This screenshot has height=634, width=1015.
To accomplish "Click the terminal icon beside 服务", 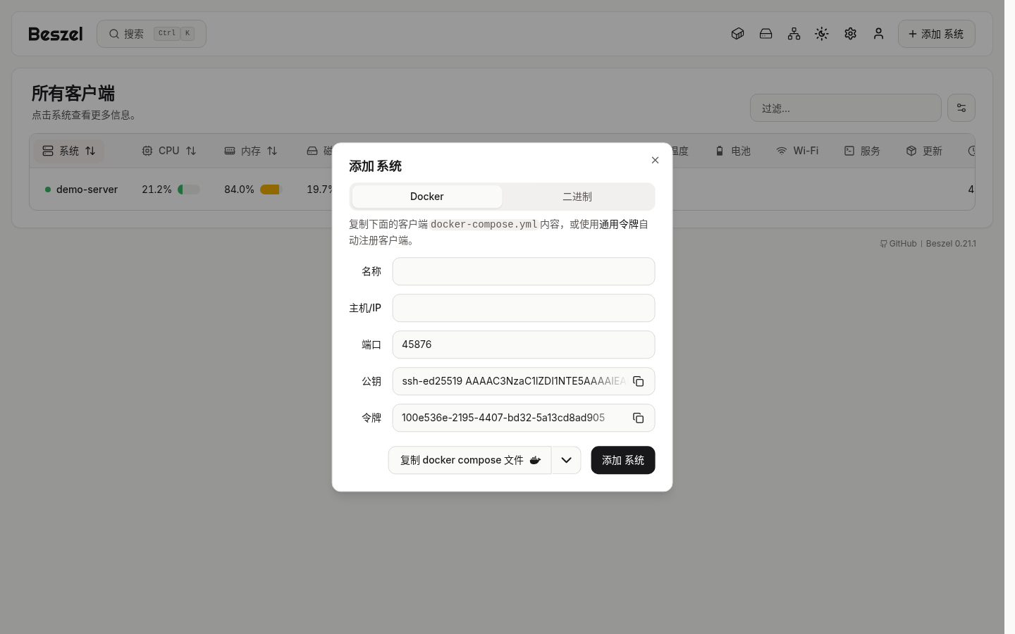I will (849, 151).
